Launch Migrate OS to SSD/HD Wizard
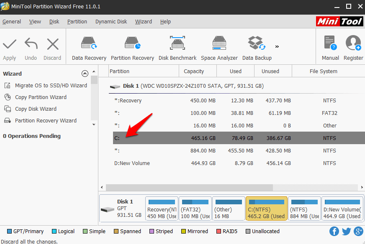 (x=46, y=85)
